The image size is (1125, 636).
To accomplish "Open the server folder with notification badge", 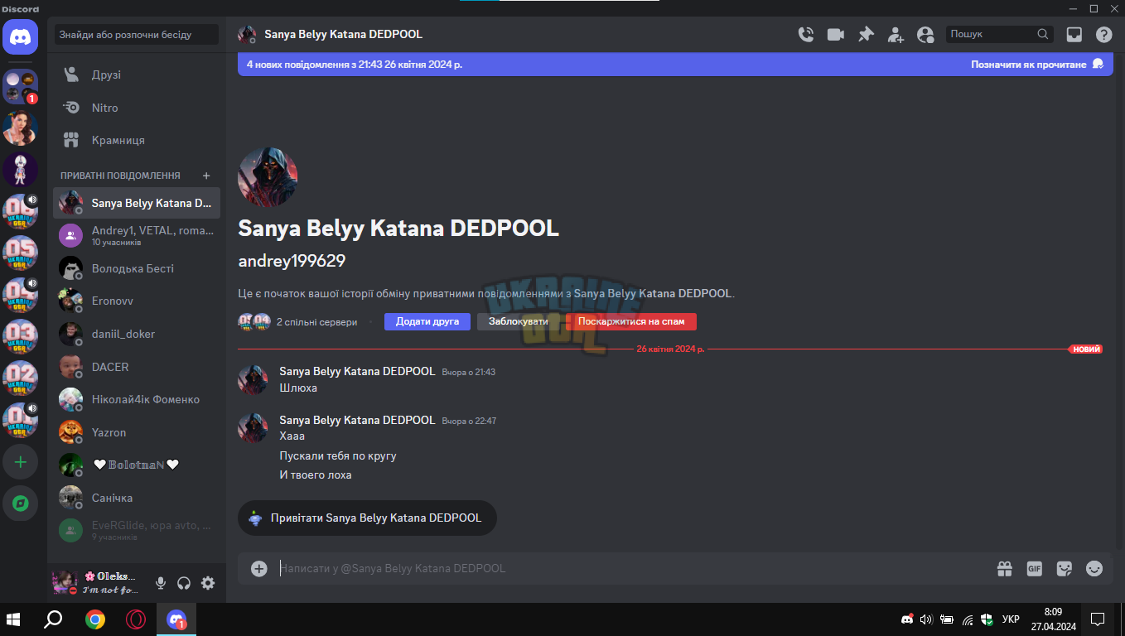I will [x=21, y=86].
